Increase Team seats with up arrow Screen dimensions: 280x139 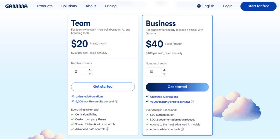point(89,70)
